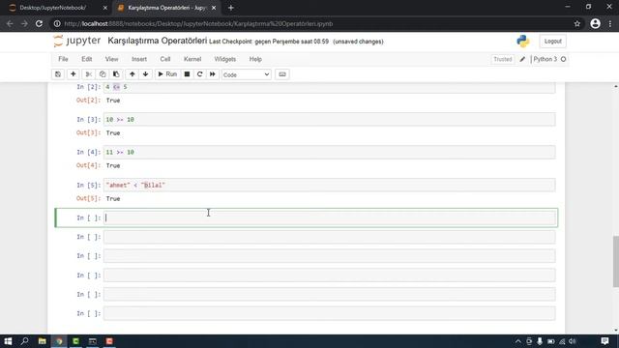Viewport: 619px width, 348px height.
Task: Click the Jupyter logo
Action: (77, 41)
